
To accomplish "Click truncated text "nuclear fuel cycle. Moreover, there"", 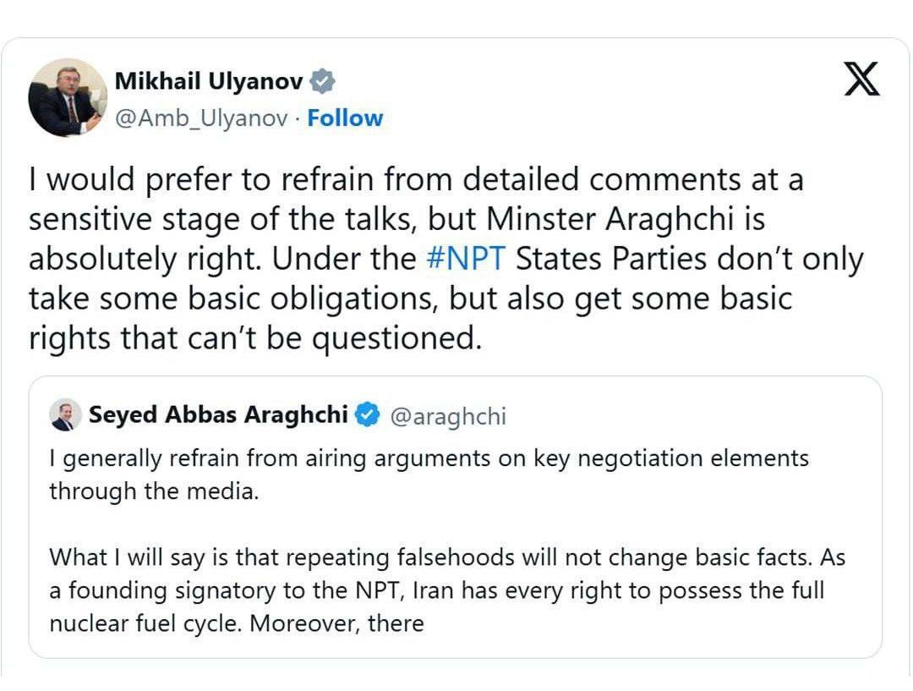I will 236,624.
